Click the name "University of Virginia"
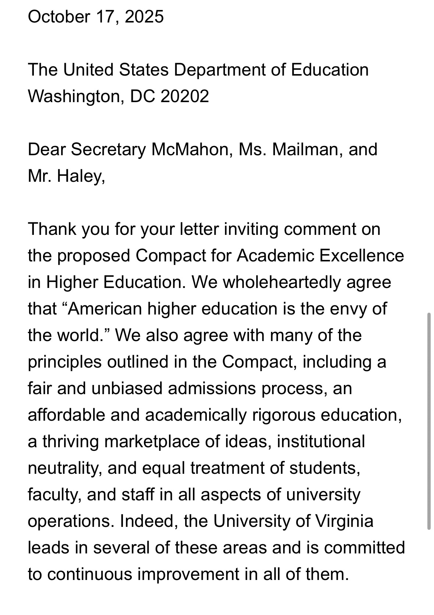The image size is (434, 615). (293, 521)
